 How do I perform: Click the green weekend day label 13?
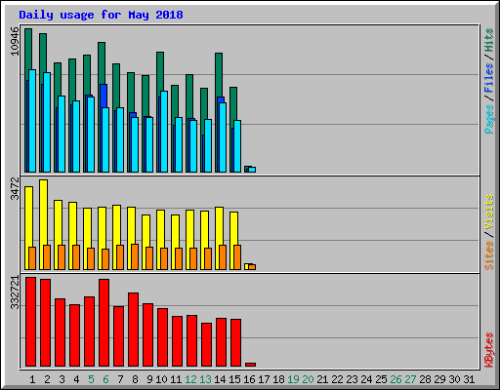(205, 379)
